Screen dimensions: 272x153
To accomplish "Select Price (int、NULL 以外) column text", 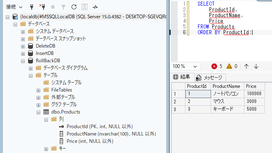I will coord(90,141).
